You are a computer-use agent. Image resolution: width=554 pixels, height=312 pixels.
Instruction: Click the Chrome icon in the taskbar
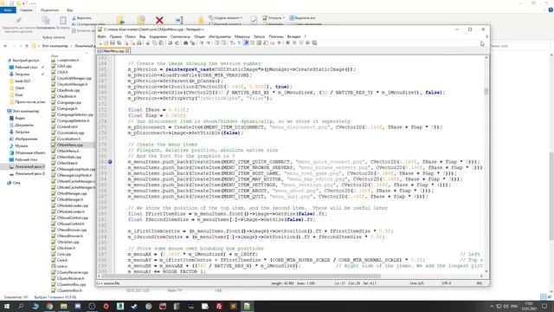pos(49,306)
